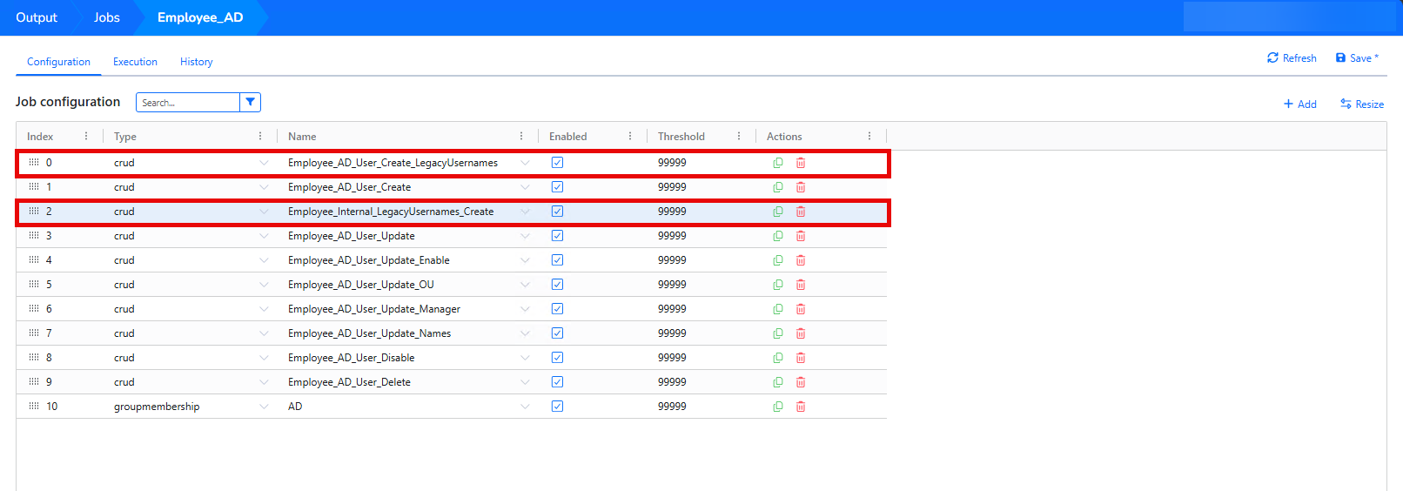1403x491 pixels.
Task: Toggle Enabled for Employee_AD_User_Update_Manager
Action: pos(557,309)
